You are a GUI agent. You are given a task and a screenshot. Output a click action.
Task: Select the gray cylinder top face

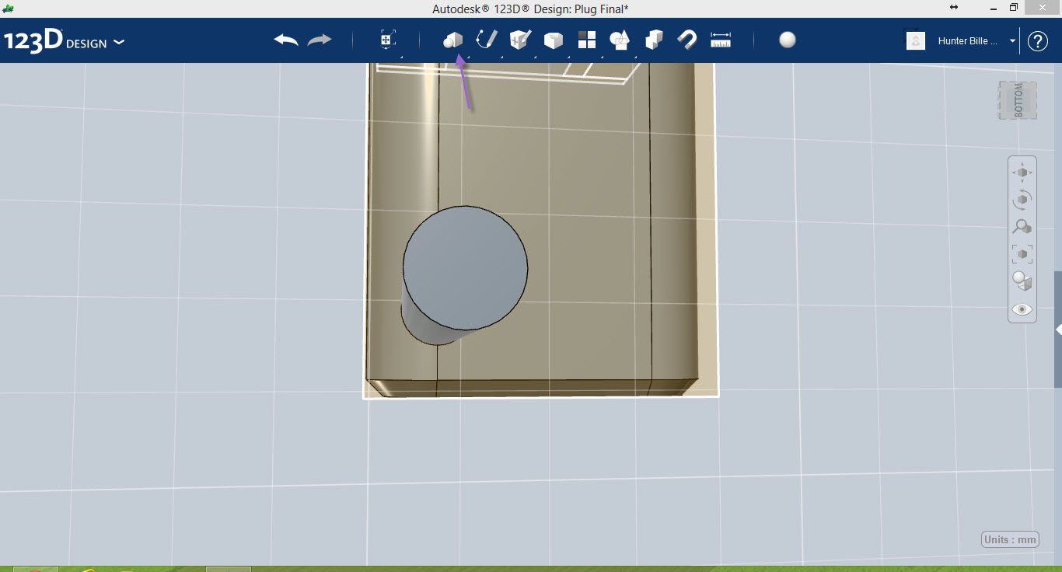point(465,268)
